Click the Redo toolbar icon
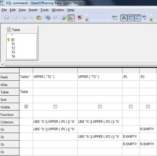The image size is (157, 156). click(x=55, y=18)
